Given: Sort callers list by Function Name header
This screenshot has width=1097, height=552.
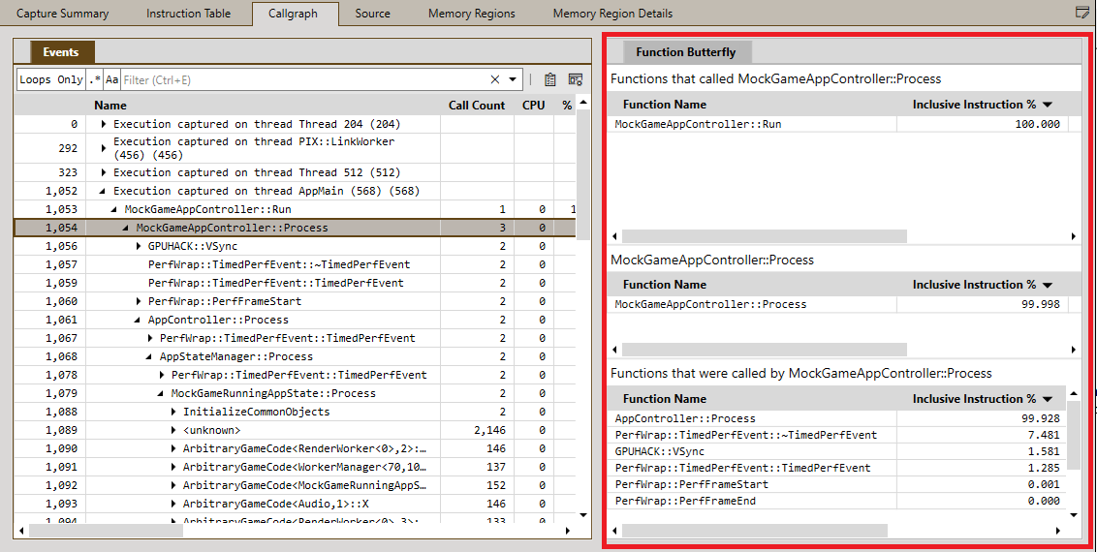Looking at the screenshot, I should (665, 105).
